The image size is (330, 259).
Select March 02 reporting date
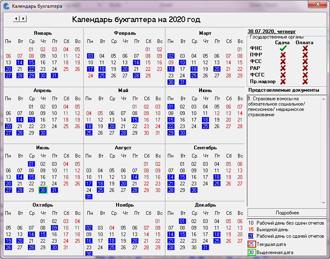171,56
